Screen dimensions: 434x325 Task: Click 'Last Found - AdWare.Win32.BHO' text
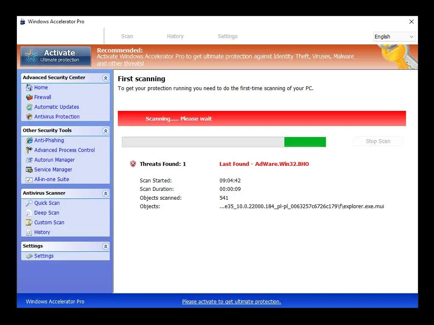point(264,164)
